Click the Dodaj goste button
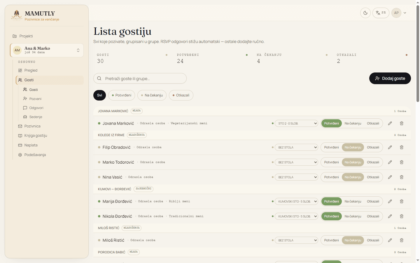The height and width of the screenshot is (263, 420). 390,78
